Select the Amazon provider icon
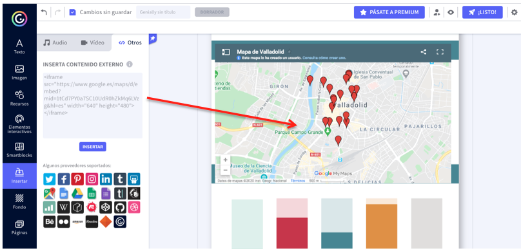 (x=77, y=221)
